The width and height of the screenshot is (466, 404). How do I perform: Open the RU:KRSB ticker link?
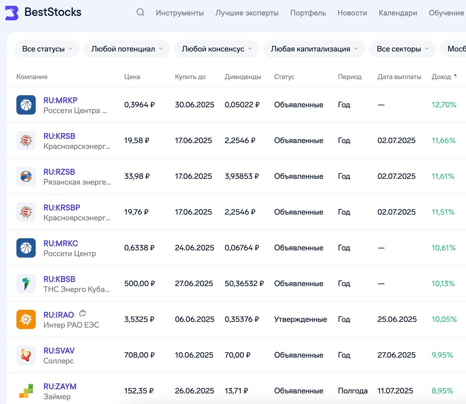(59, 136)
